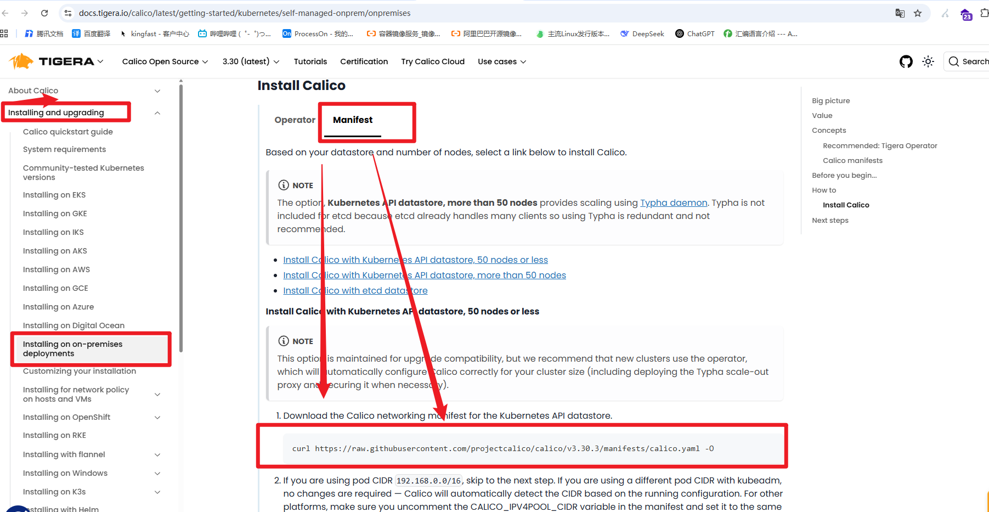Expand the Installing on OpenShift chevron
Viewport: 989px width, 512px height.
(x=157, y=417)
